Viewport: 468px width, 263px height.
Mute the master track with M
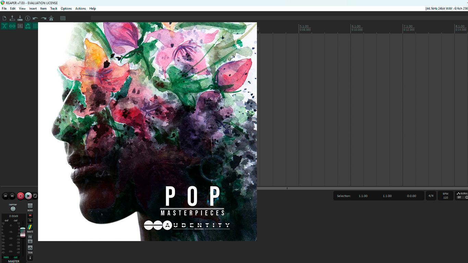[30, 215]
